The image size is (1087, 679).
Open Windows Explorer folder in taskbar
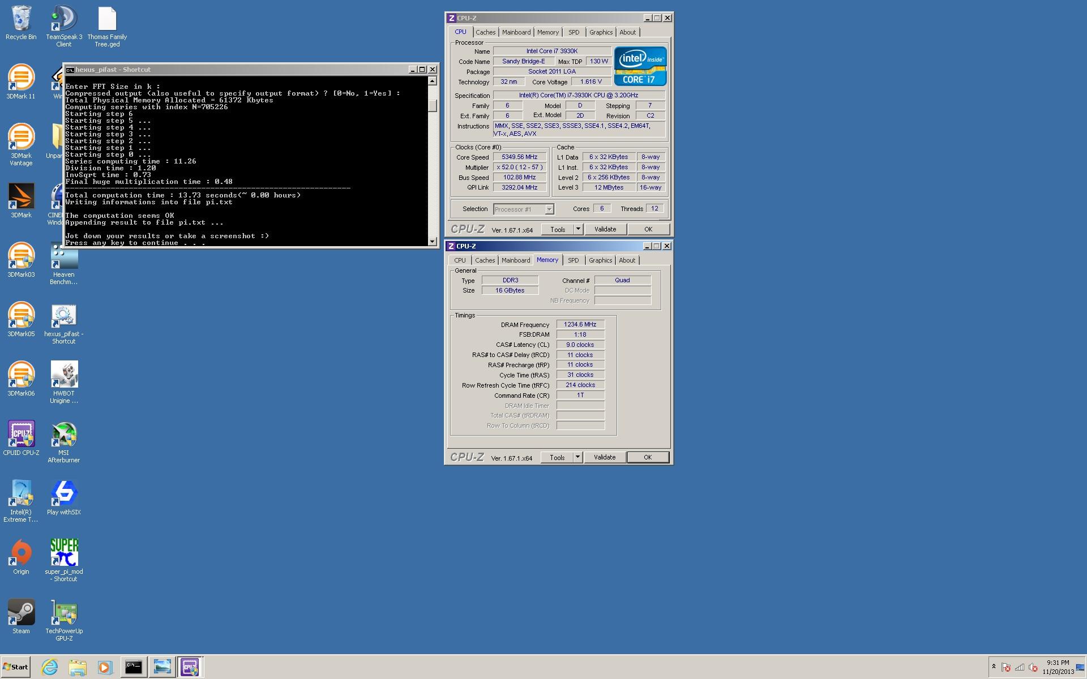point(78,667)
